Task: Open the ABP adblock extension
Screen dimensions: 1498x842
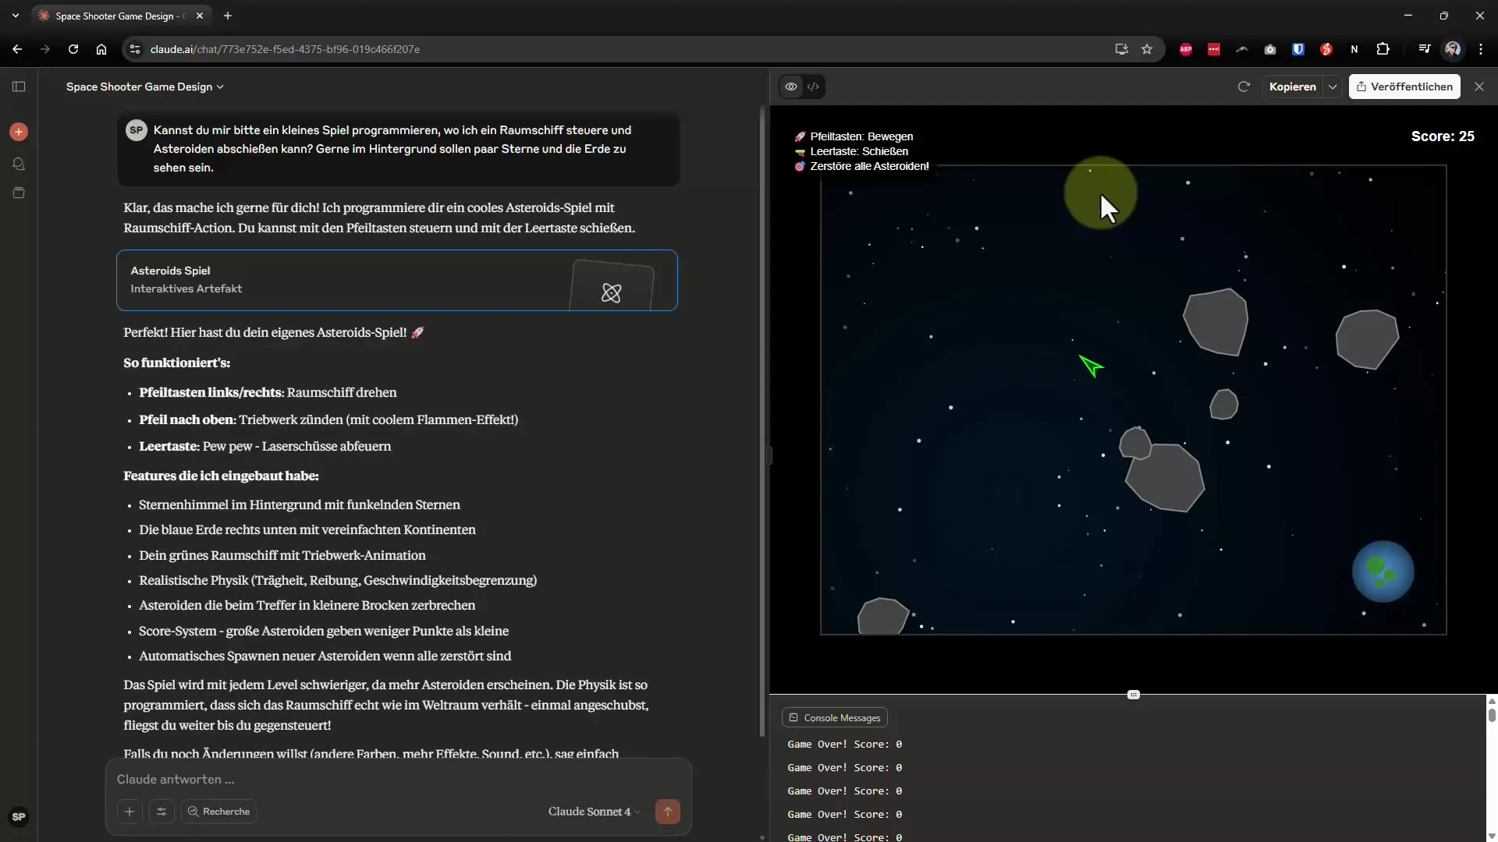Action: pos(1186,49)
